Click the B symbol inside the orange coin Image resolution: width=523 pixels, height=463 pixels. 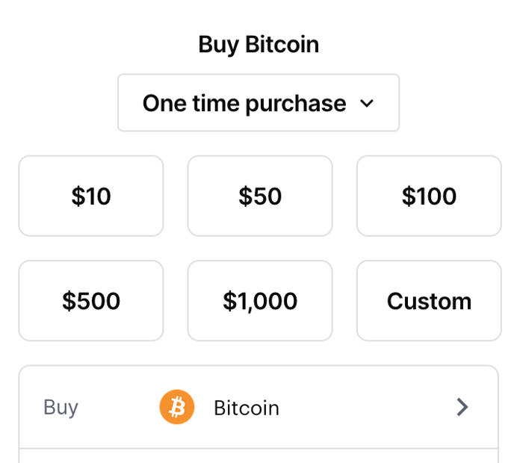(x=177, y=407)
